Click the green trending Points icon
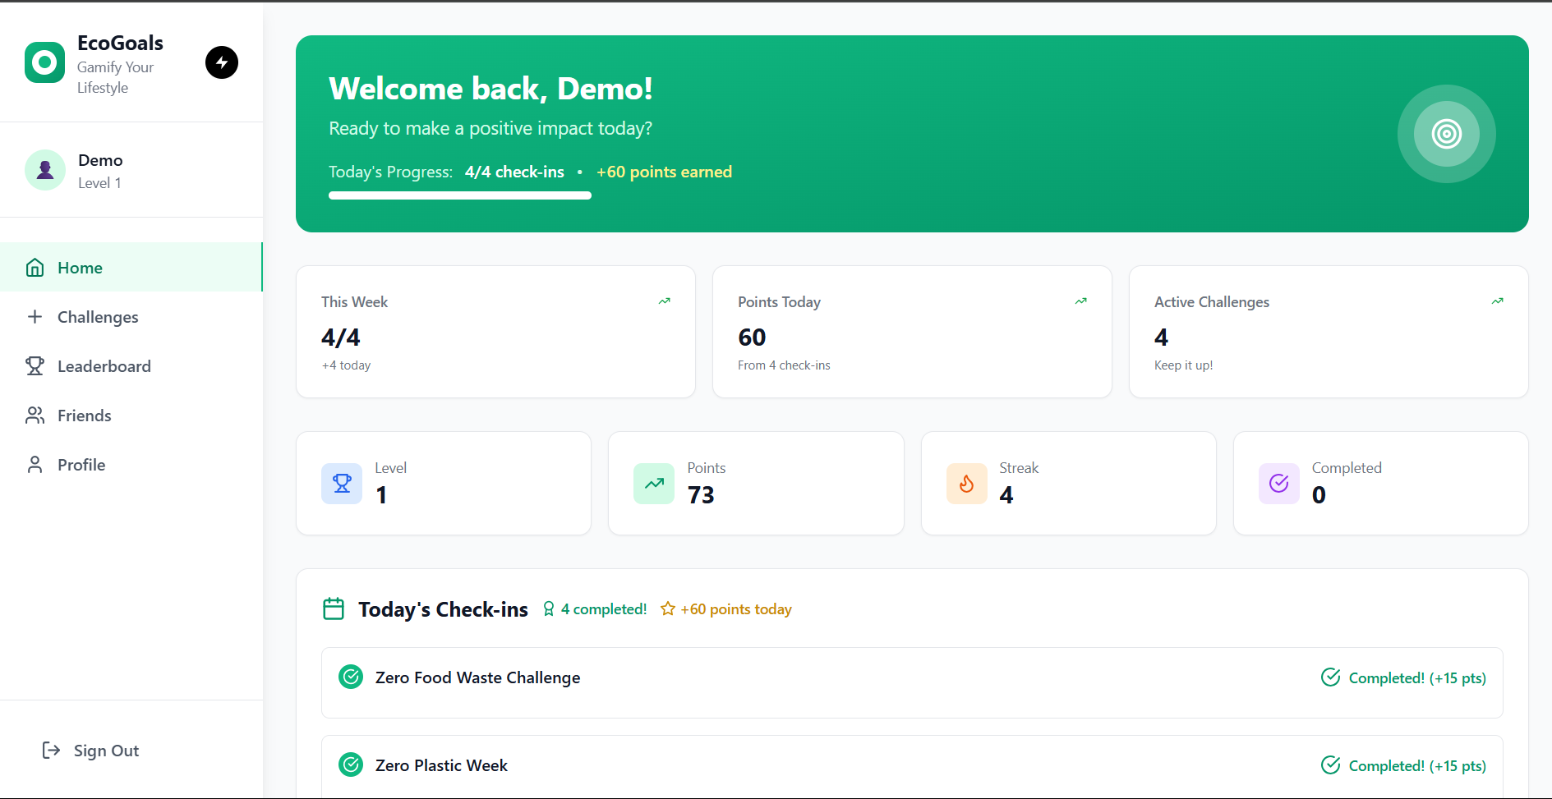1552x799 pixels. [x=654, y=484]
